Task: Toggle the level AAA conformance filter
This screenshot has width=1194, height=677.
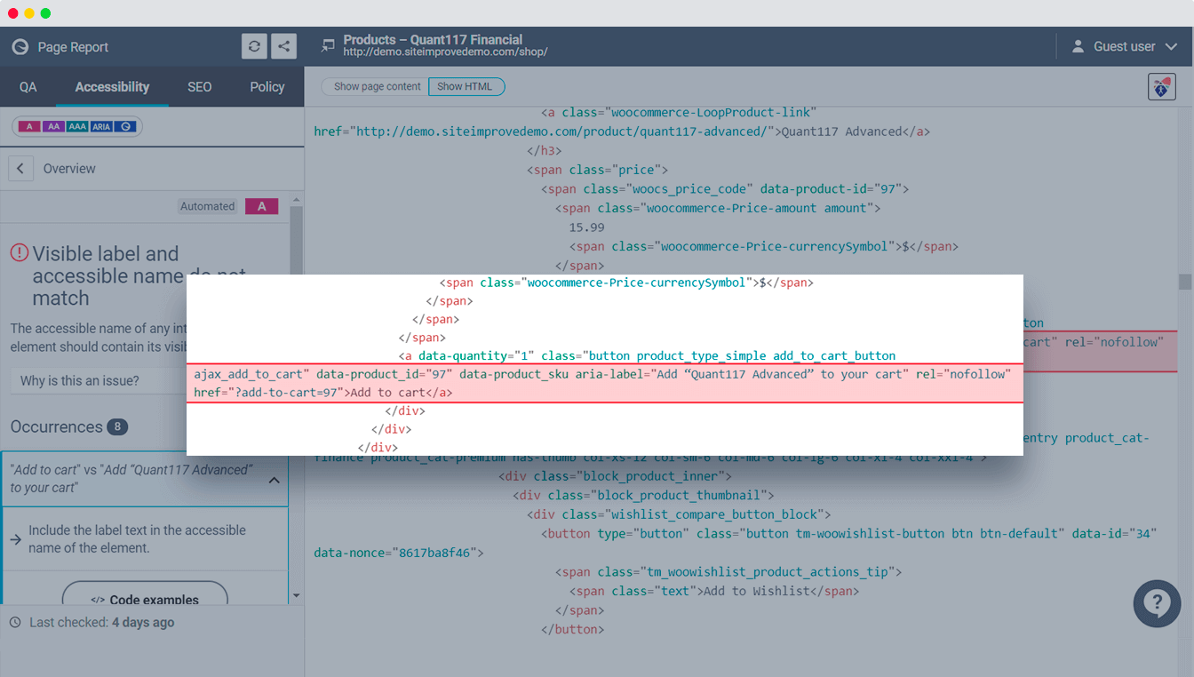Action: (77, 126)
